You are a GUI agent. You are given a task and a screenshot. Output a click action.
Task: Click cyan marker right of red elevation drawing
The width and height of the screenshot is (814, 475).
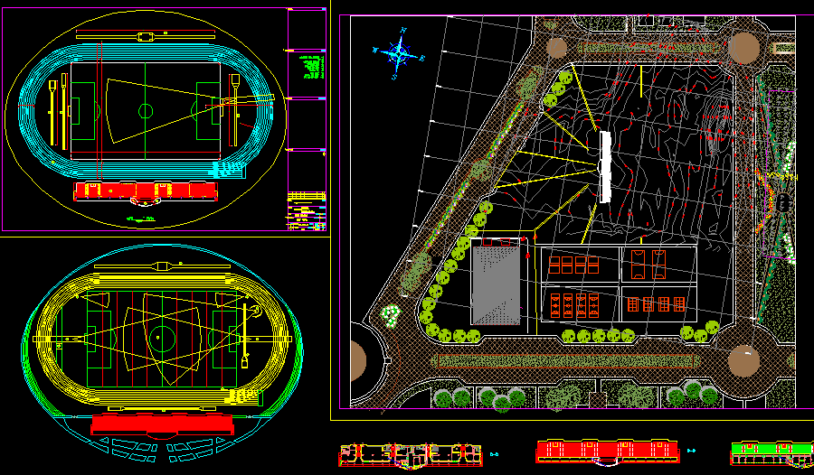[x=691, y=451]
